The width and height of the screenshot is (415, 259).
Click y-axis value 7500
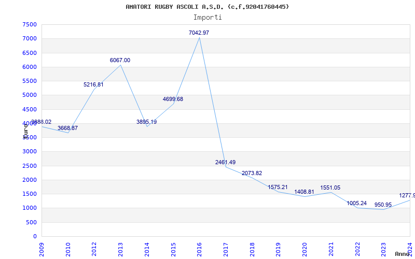tap(30, 24)
